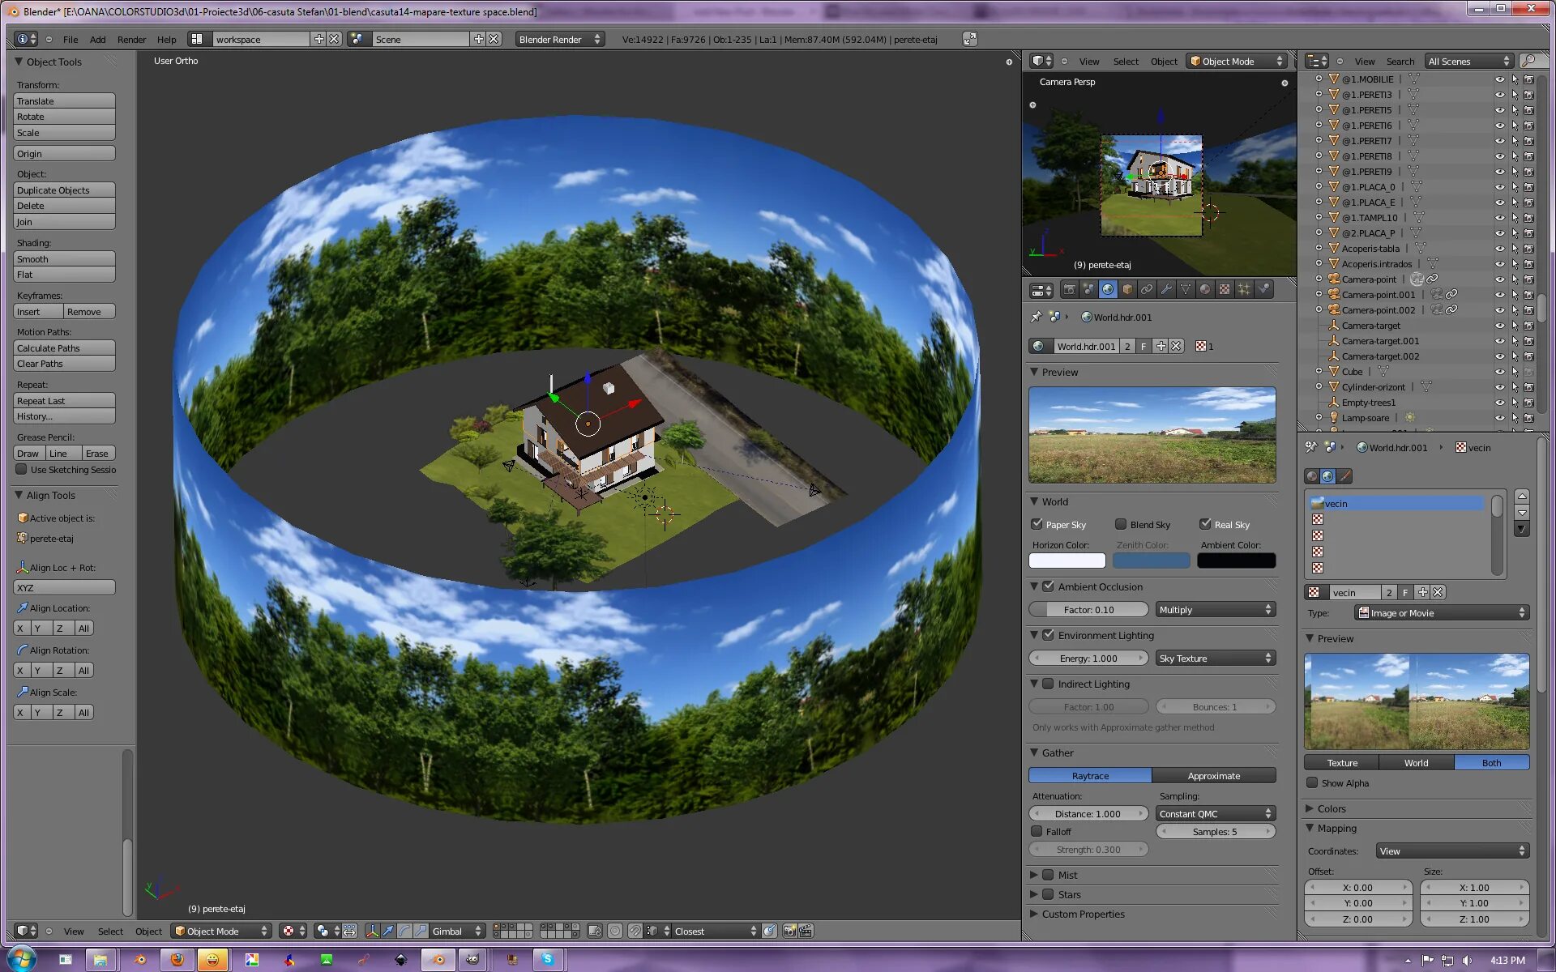Image resolution: width=1556 pixels, height=972 pixels.
Task: Click the Zenith Color swatch
Action: (x=1151, y=561)
